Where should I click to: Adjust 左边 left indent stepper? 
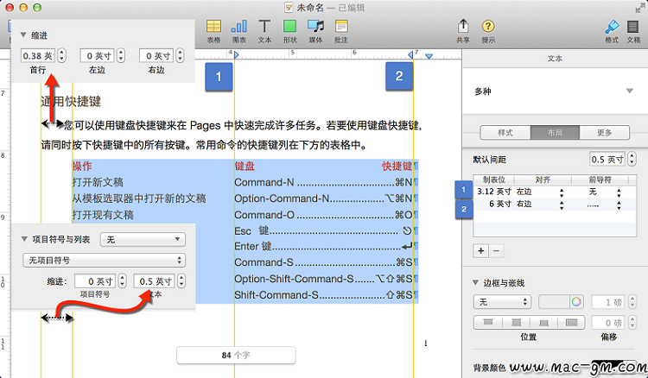(121, 55)
